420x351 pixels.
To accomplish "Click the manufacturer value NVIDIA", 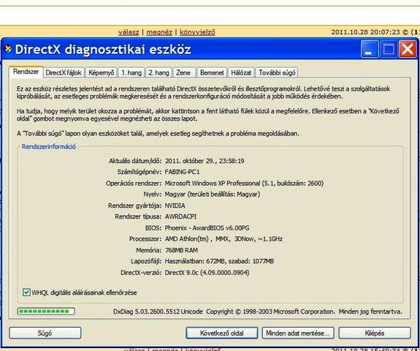I will 175,205.
